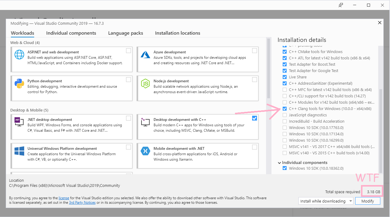390x217 pixels.
Task: Enable Azure development workload checkbox
Action: (x=255, y=51)
